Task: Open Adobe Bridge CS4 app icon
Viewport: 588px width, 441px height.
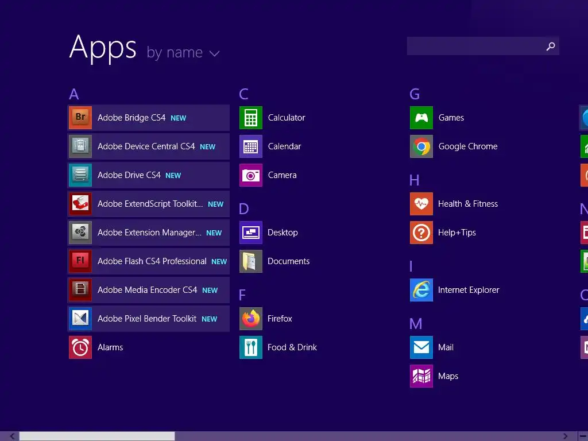Action: tap(80, 118)
